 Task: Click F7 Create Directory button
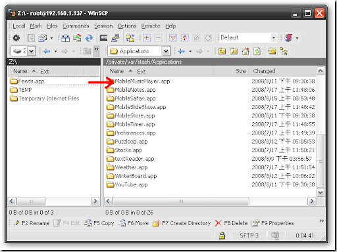click(x=182, y=223)
